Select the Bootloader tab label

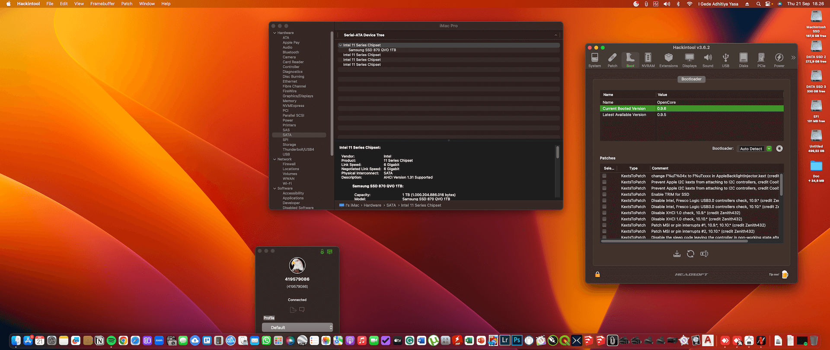pos(691,79)
